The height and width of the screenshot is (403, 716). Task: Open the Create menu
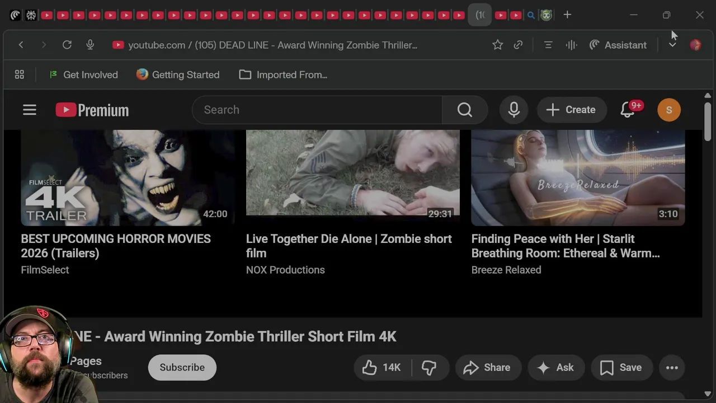pyautogui.click(x=571, y=110)
